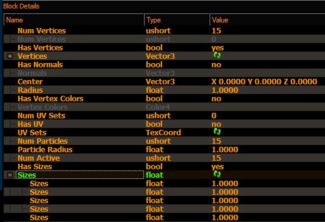Toggle the Has Vertices value 'yes'

tap(217, 48)
